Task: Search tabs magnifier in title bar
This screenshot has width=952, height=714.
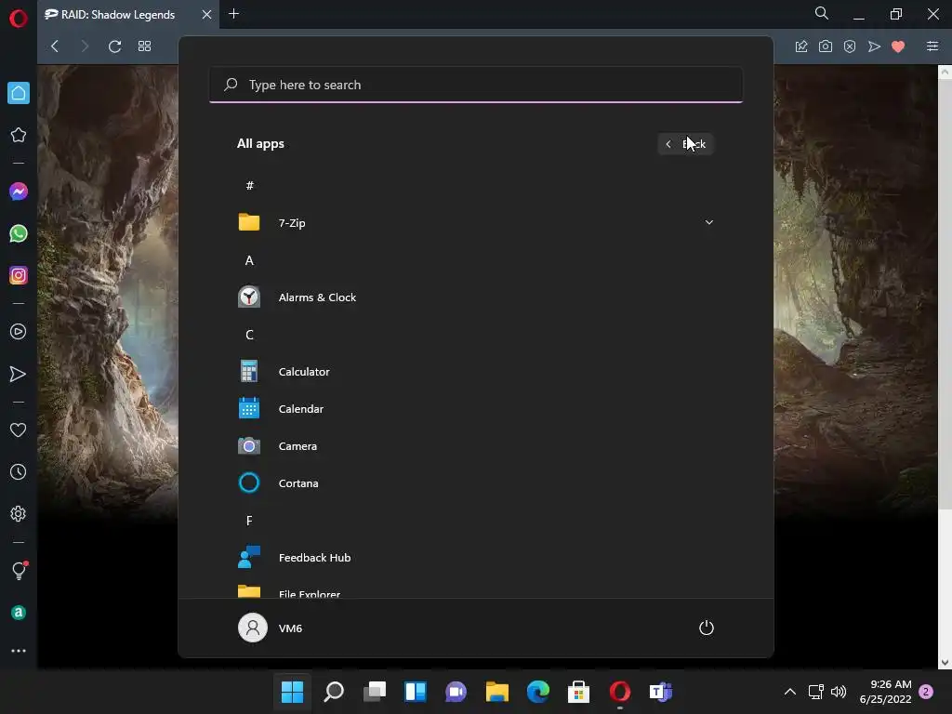Action: (822, 13)
